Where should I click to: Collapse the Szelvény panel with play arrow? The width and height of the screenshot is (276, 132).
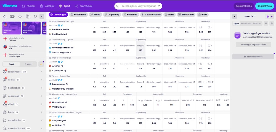(234, 16)
